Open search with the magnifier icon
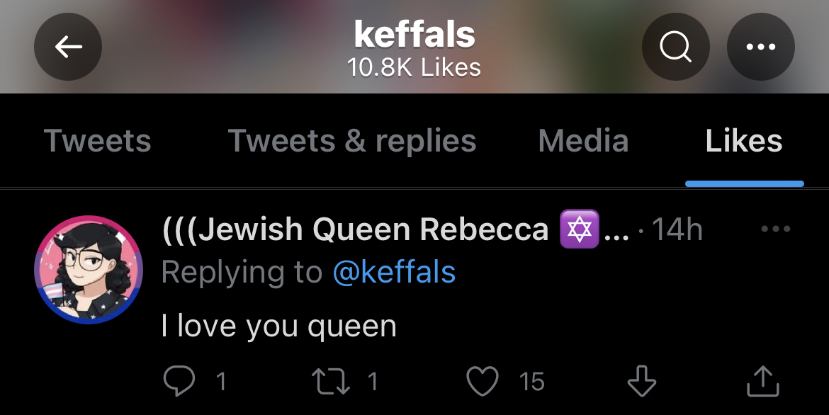The height and width of the screenshot is (415, 829). [x=676, y=47]
